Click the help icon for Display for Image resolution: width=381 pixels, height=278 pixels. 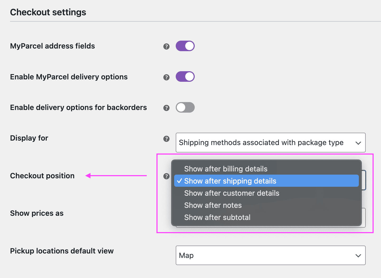166,139
